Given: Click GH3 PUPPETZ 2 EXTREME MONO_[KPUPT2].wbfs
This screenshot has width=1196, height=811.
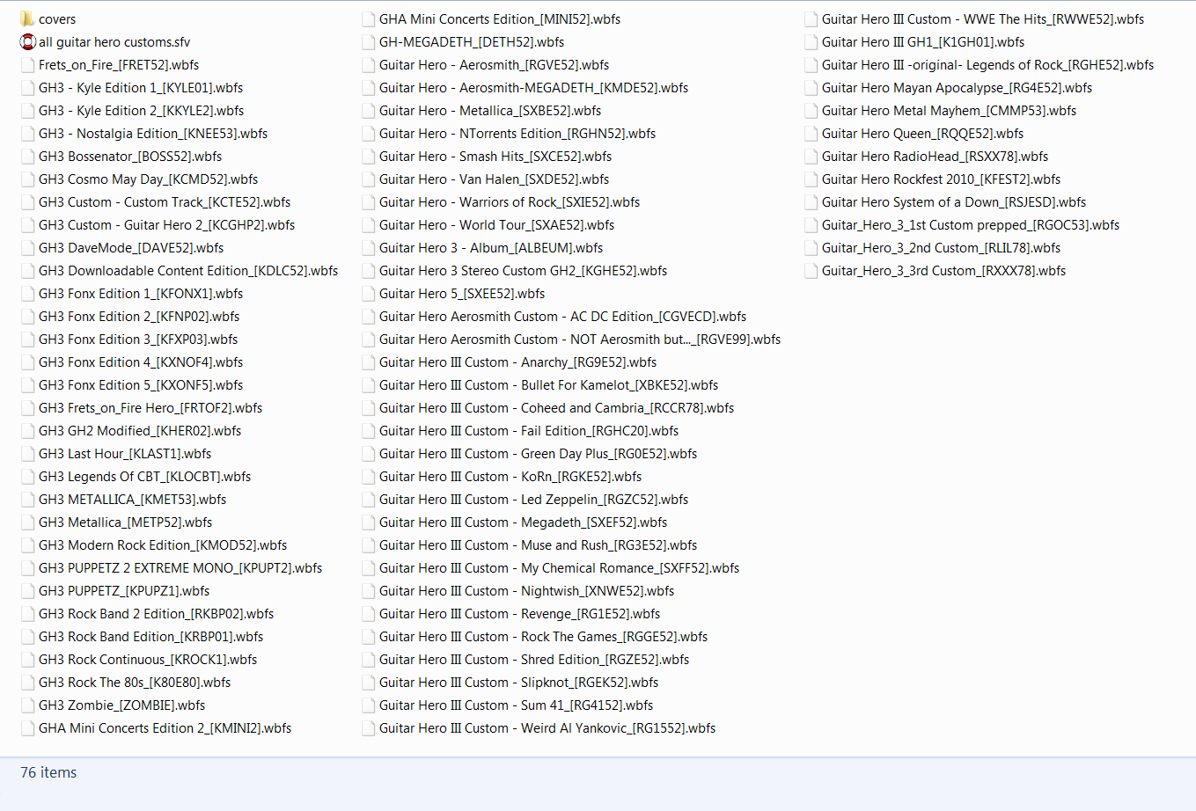Looking at the screenshot, I should tap(180, 567).
